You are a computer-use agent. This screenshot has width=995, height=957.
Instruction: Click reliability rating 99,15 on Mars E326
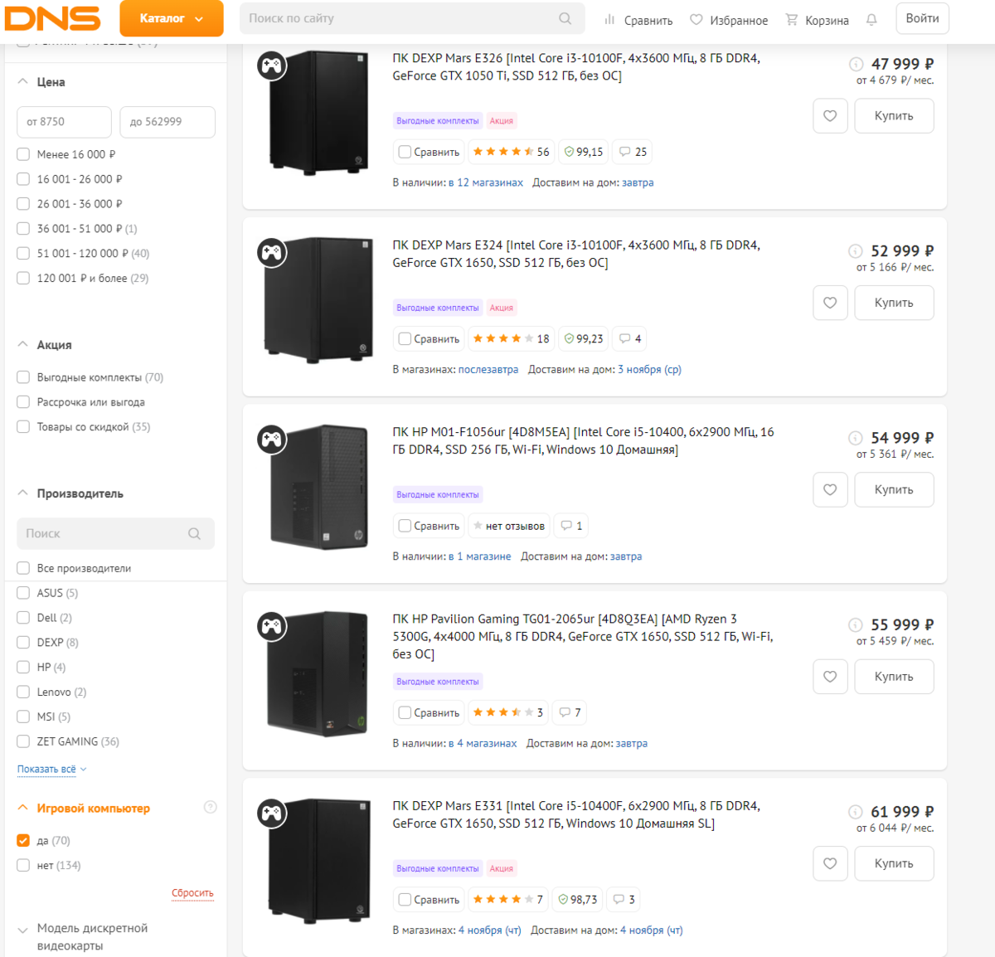tap(584, 152)
